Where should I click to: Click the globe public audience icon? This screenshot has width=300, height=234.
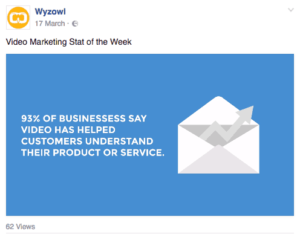[75, 24]
